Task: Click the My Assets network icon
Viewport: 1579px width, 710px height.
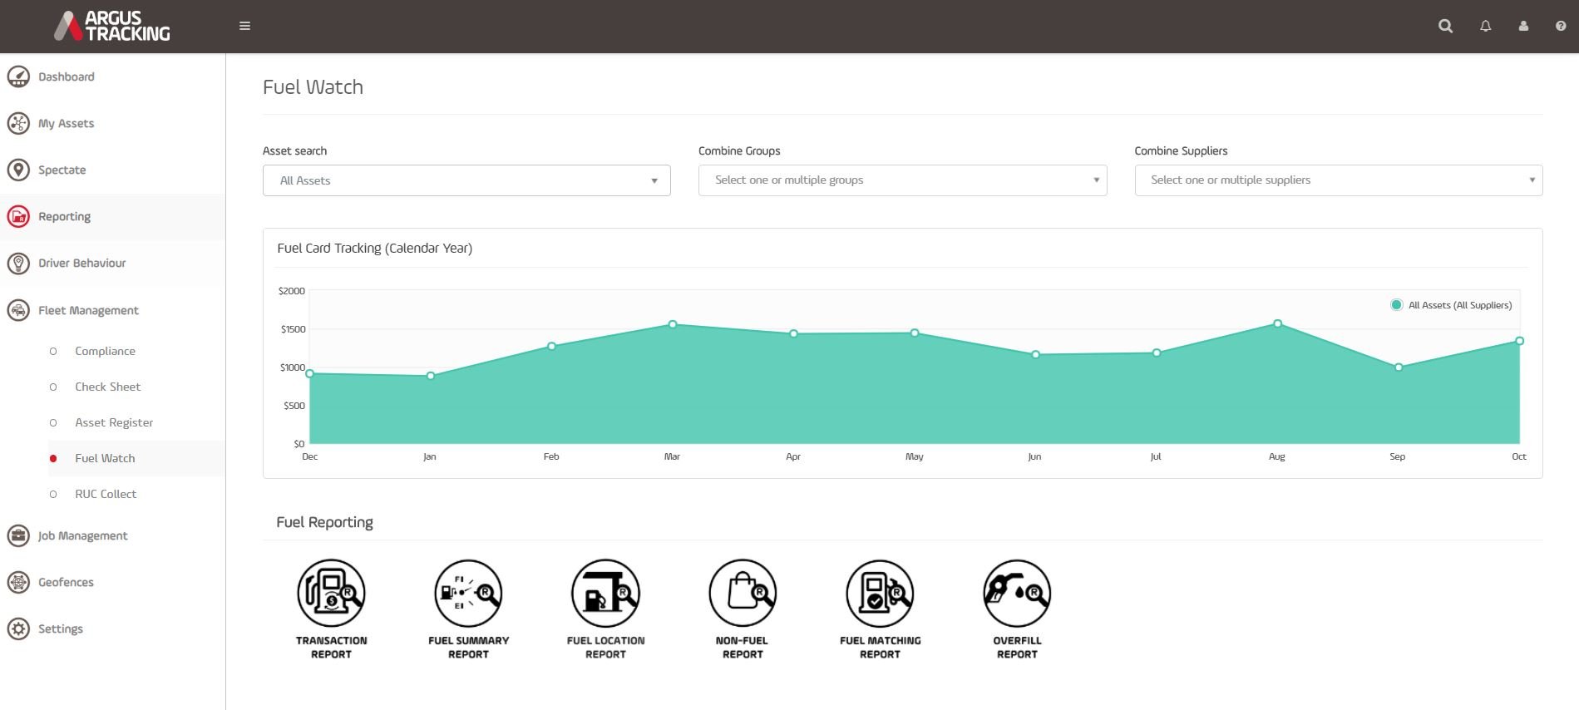Action: pyautogui.click(x=18, y=123)
